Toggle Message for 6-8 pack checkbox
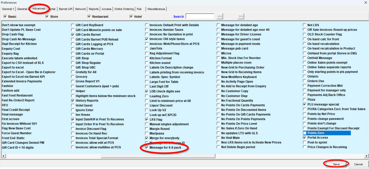This screenshot has width=369, height=169. coord(147,147)
